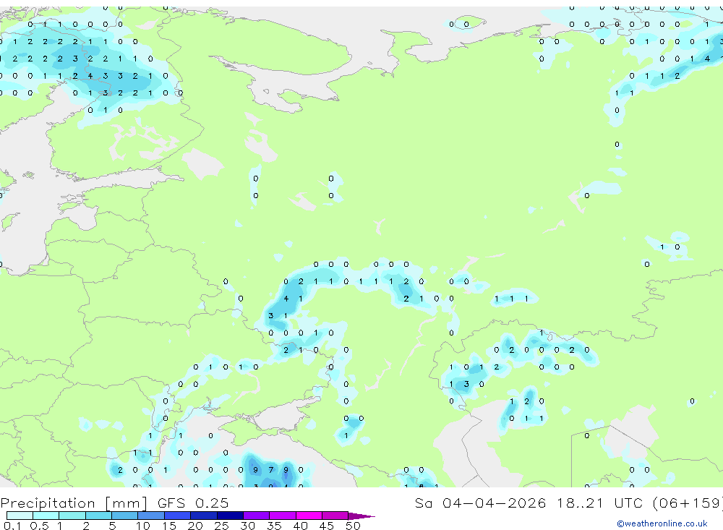Screen dimensions: 723x530
Task: Pick the 25–30 mm navy legend swatch
Action: coord(230,516)
